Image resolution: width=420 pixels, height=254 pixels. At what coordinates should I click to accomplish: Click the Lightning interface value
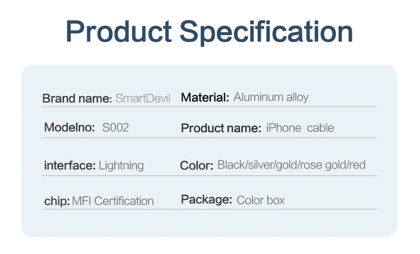pyautogui.click(x=121, y=165)
